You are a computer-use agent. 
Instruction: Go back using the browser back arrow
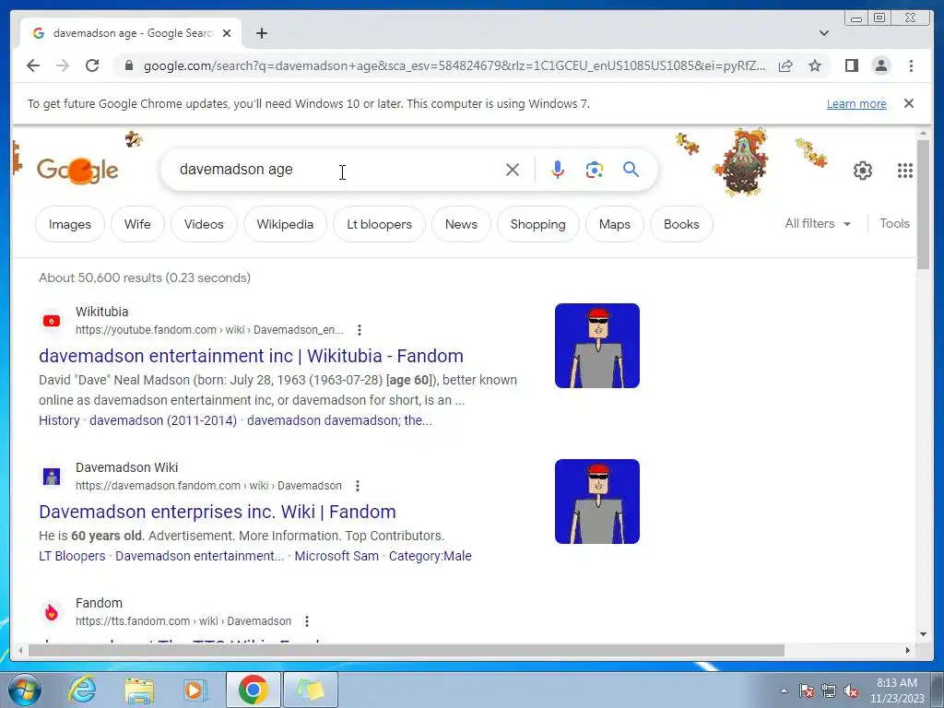click(33, 65)
